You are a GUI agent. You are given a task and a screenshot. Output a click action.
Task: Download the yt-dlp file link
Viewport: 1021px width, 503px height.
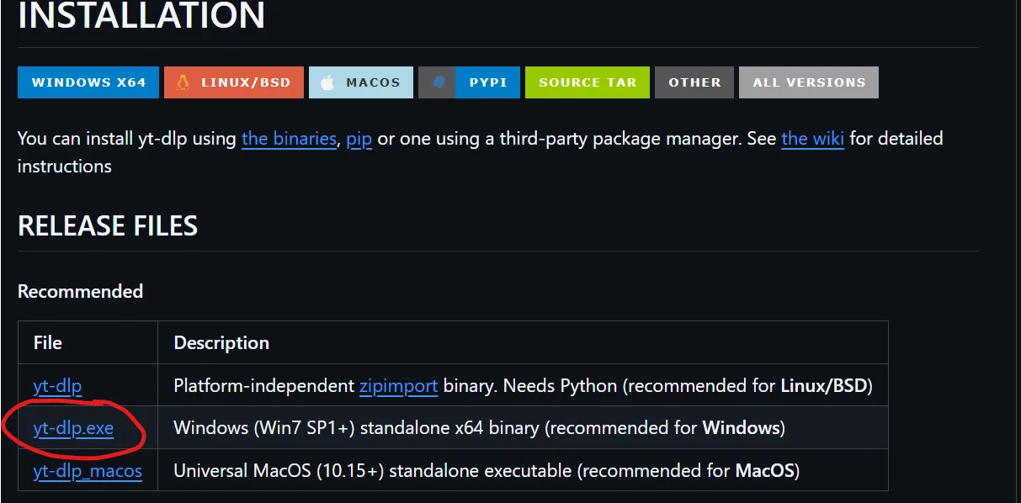coord(57,386)
